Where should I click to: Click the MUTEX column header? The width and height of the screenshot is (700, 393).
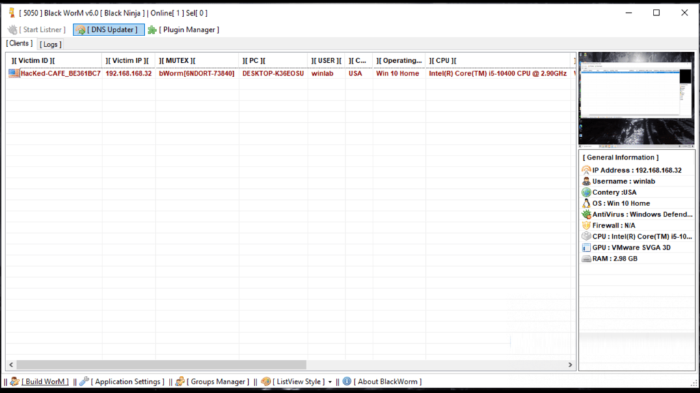pyautogui.click(x=197, y=61)
